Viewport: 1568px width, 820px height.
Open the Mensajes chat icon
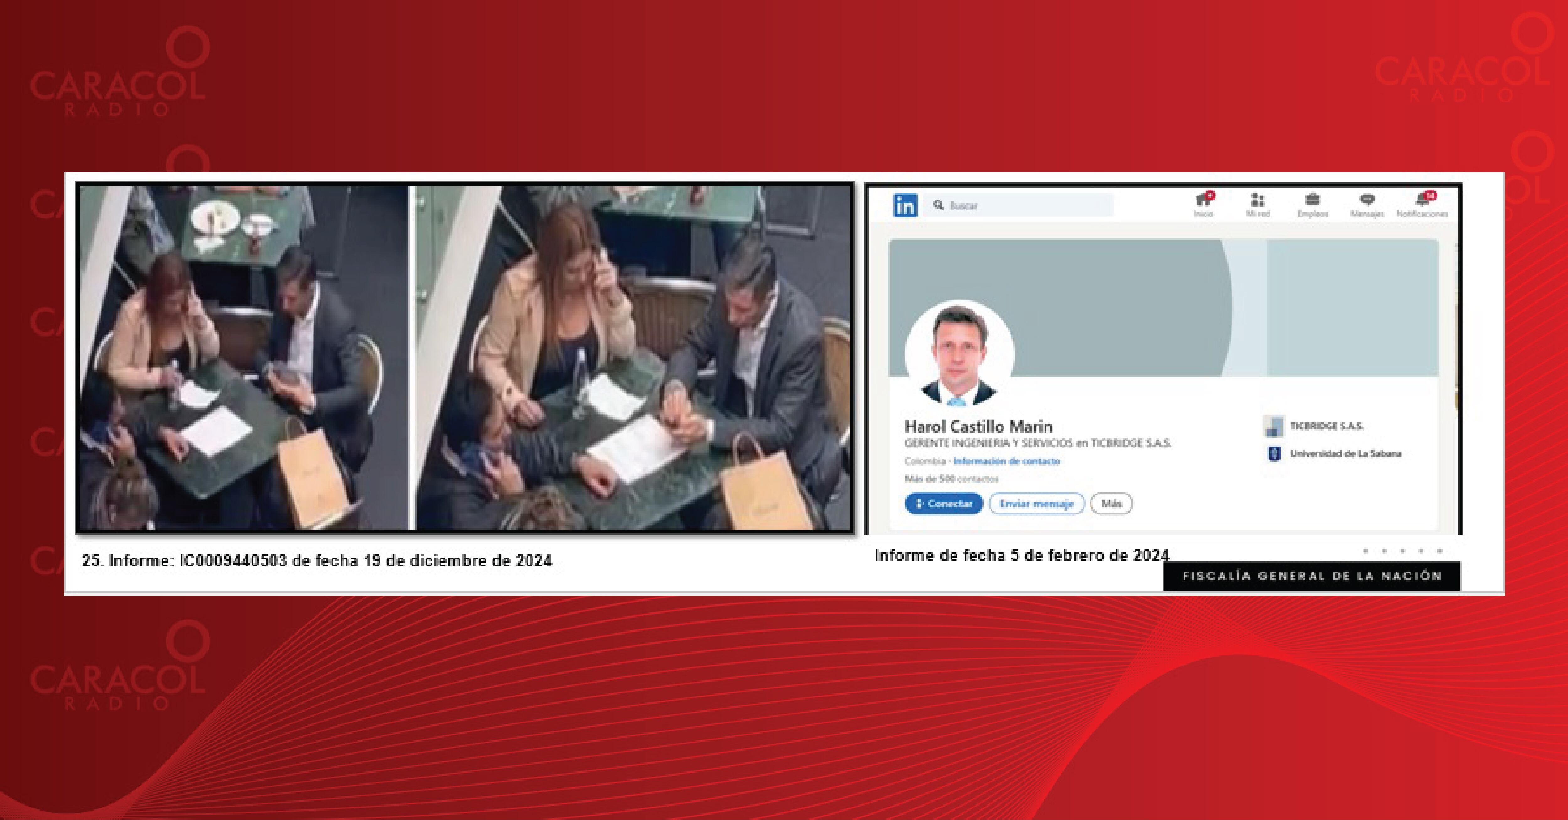(1367, 200)
